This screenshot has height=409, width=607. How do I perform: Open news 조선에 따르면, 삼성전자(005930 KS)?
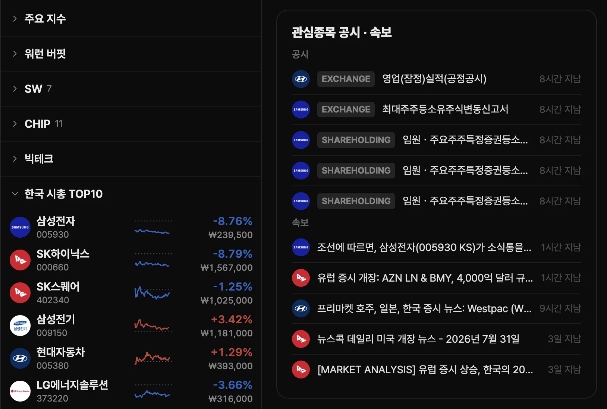424,247
